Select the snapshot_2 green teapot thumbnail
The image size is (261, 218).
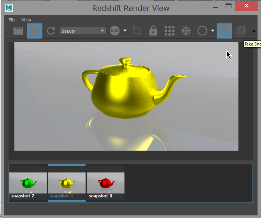pos(28,183)
